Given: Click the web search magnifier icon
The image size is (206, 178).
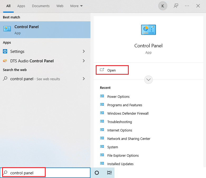Looking at the screenshot, I should 5,79.
